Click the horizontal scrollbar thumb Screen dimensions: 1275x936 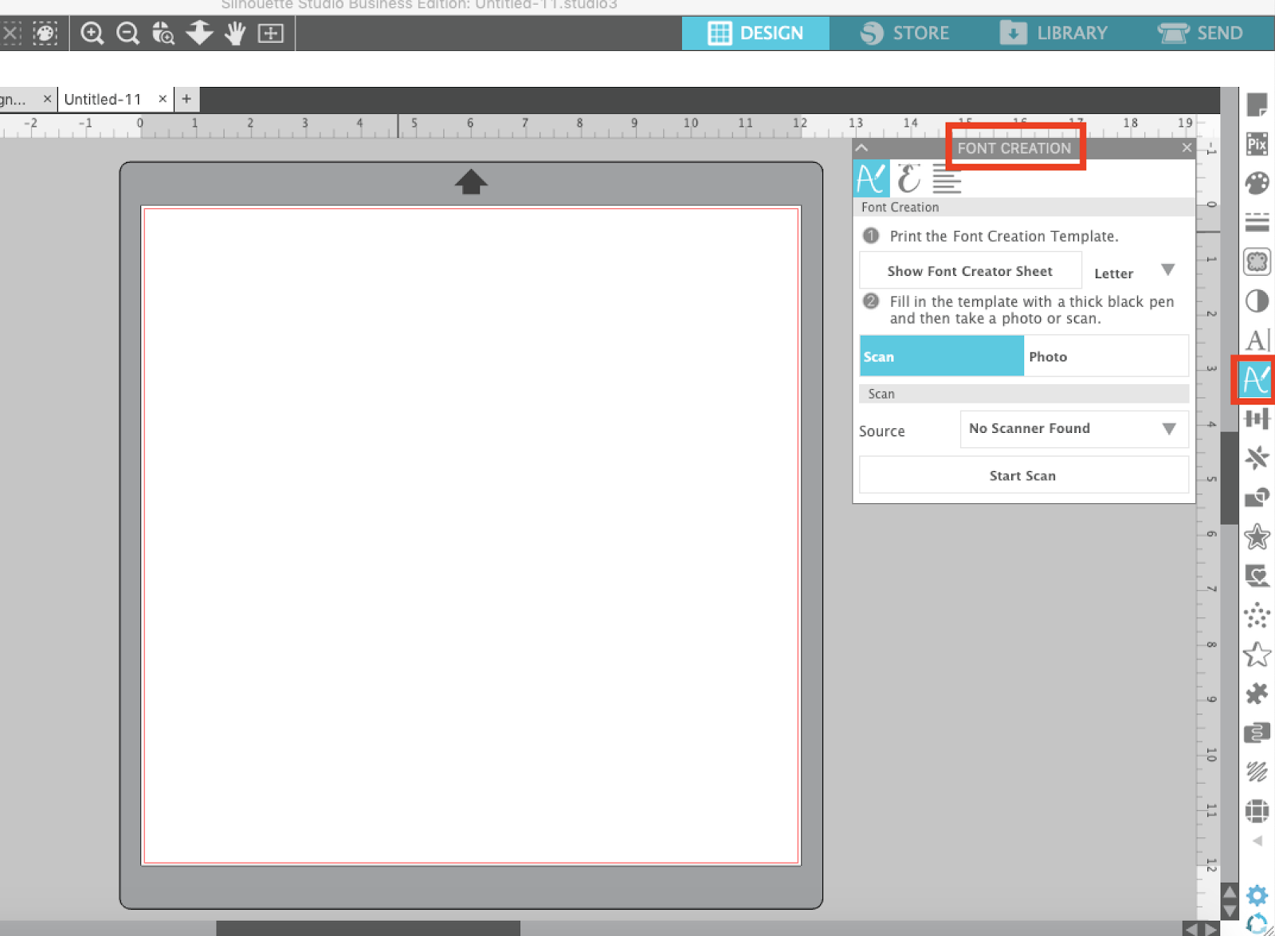tap(368, 929)
